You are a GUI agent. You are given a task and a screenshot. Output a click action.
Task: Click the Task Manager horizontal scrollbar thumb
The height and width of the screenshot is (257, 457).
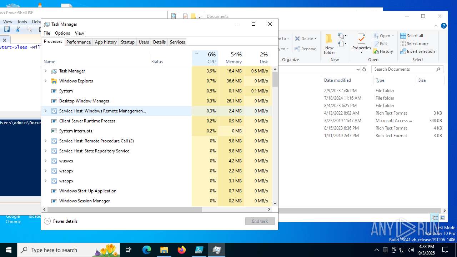coord(125,210)
